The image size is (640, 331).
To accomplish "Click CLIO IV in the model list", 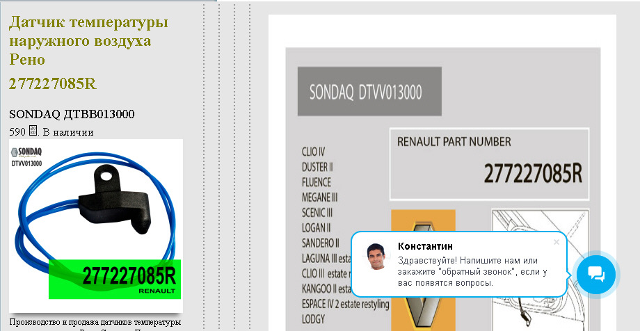I will pos(314,152).
